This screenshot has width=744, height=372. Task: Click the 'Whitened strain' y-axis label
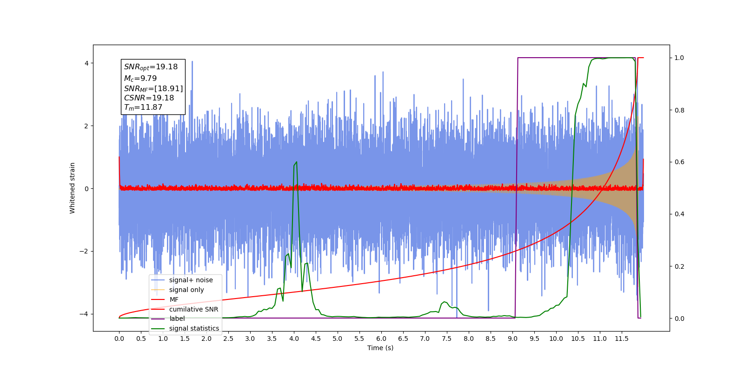pyautogui.click(x=72, y=188)
